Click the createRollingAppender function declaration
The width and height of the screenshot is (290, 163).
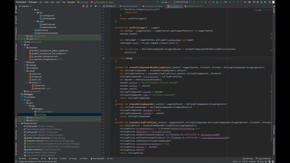141,104
